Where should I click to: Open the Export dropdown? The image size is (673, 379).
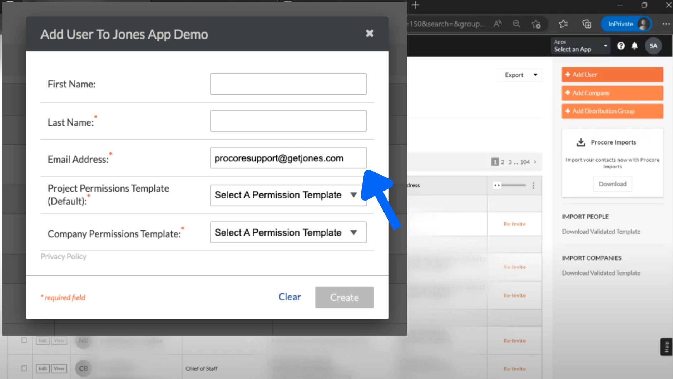[x=520, y=75]
